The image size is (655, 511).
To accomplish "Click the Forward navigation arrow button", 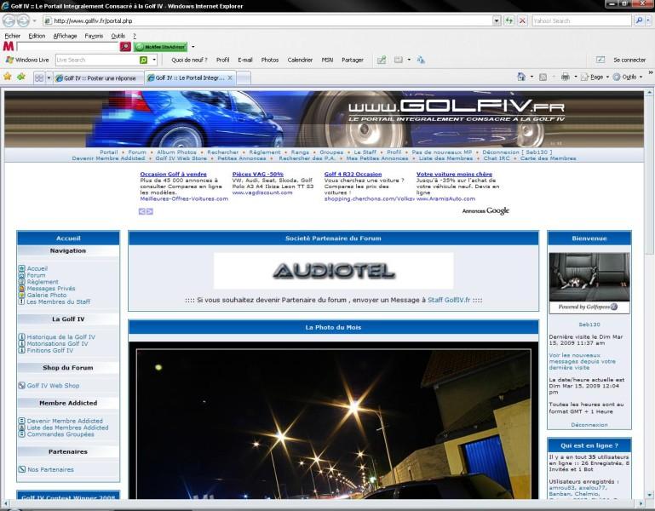I will 23,20.
